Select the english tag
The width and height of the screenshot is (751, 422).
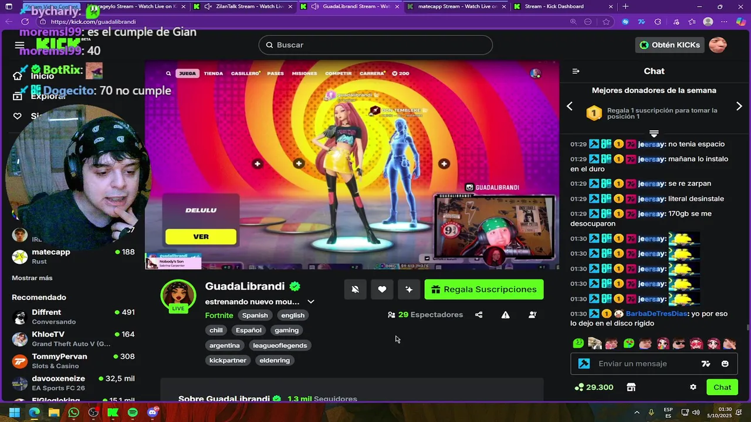click(x=293, y=315)
